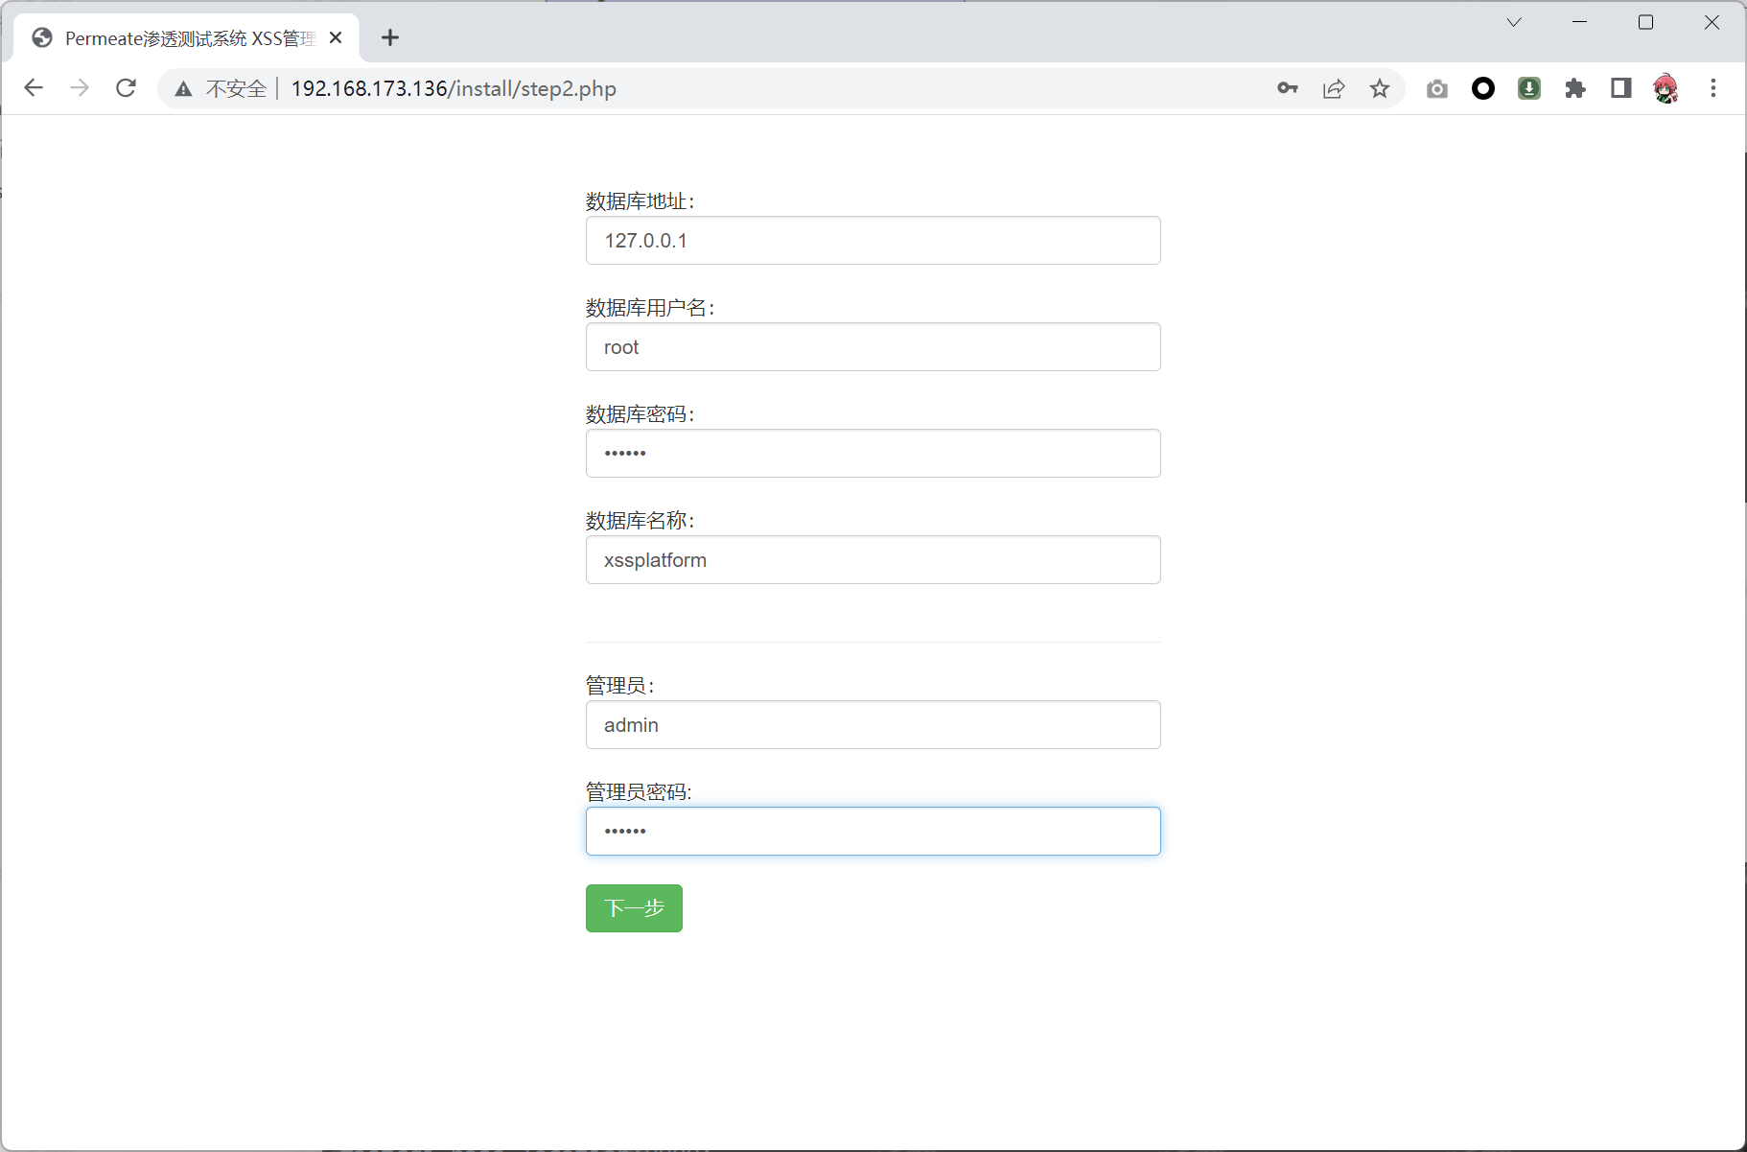The height and width of the screenshot is (1152, 1747).
Task: Open a new browser tab
Action: pos(389,38)
